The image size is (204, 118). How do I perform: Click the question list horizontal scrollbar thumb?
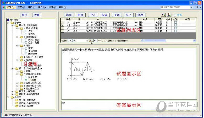(x=155, y=40)
